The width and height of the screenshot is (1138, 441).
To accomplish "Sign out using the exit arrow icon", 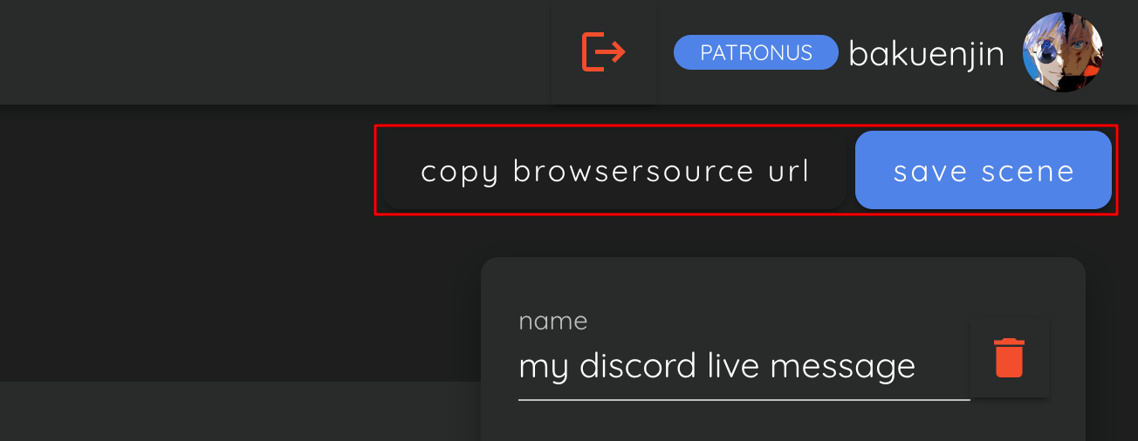I will pos(604,52).
